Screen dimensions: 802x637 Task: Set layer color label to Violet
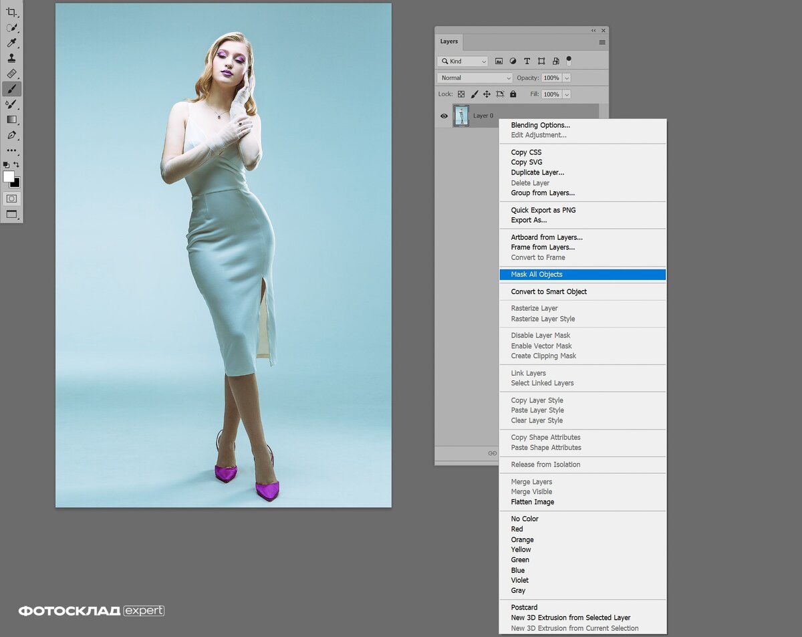tap(520, 580)
